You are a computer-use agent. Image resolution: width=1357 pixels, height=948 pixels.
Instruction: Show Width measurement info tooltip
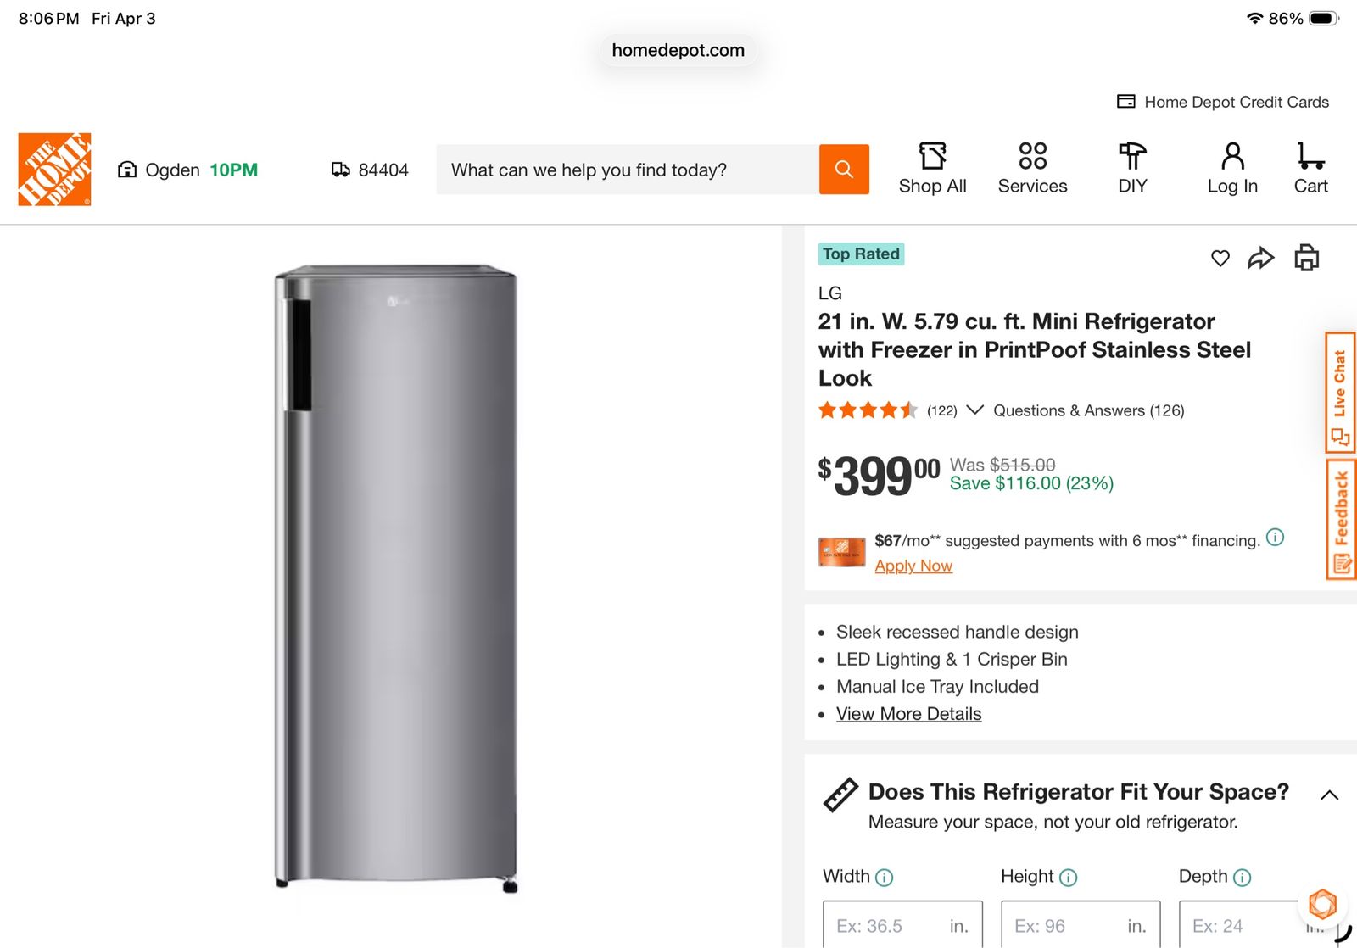884,878
